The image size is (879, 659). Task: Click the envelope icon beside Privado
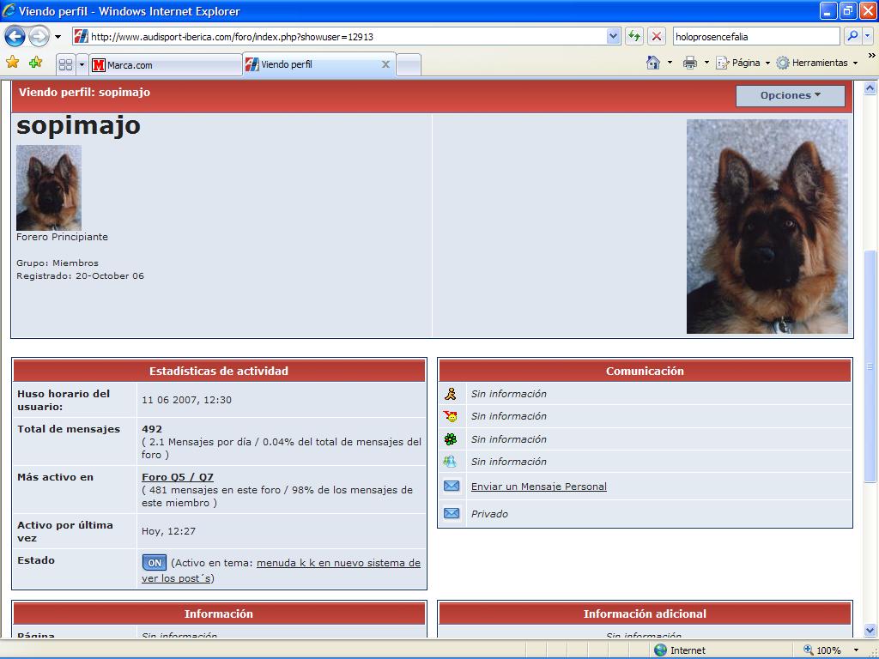(452, 513)
